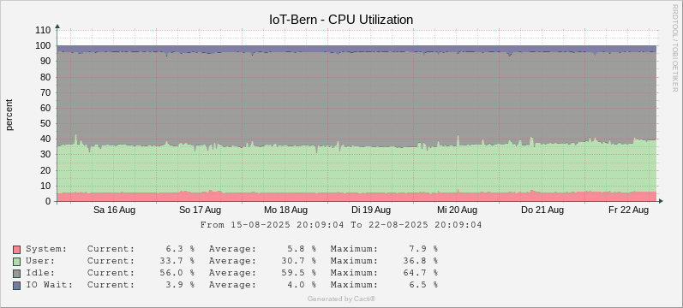The image size is (683, 308).
Task: Click the date range From/To text line
Action: [x=341, y=225]
